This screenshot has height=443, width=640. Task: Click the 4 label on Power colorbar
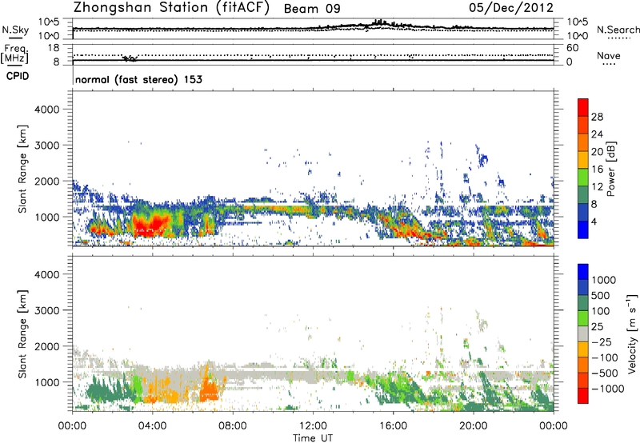594,221
